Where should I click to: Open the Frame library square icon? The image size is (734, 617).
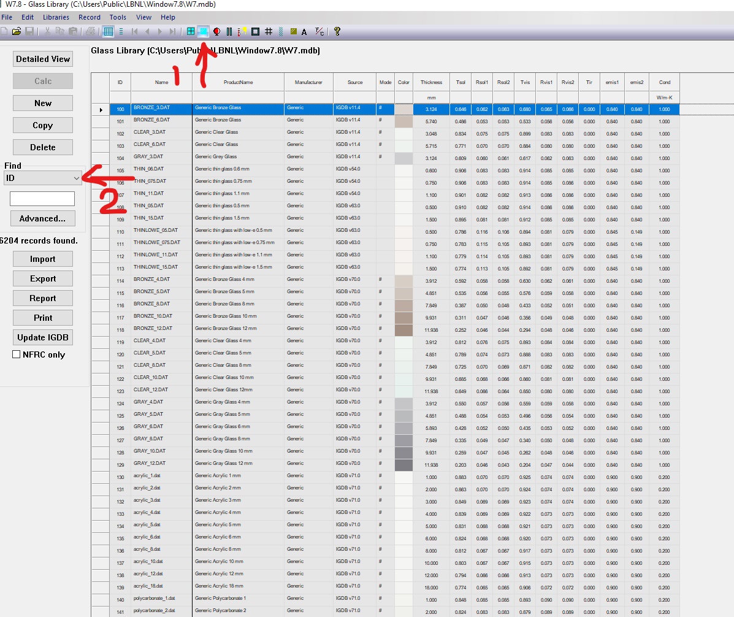point(255,31)
